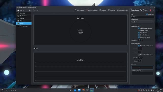Select Applications page in sidebar
This screenshot has height=92, width=163.
[24, 16]
